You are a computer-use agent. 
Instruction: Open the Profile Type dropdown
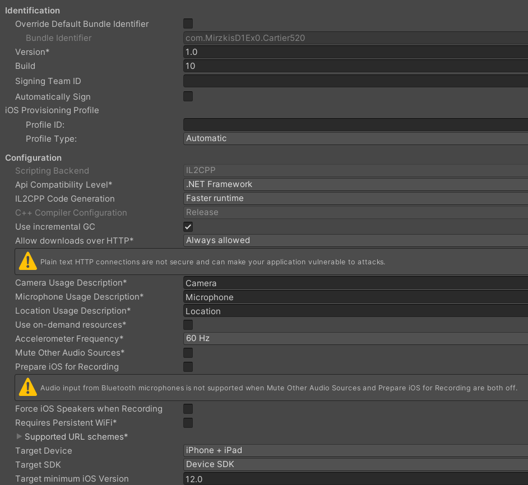click(355, 138)
